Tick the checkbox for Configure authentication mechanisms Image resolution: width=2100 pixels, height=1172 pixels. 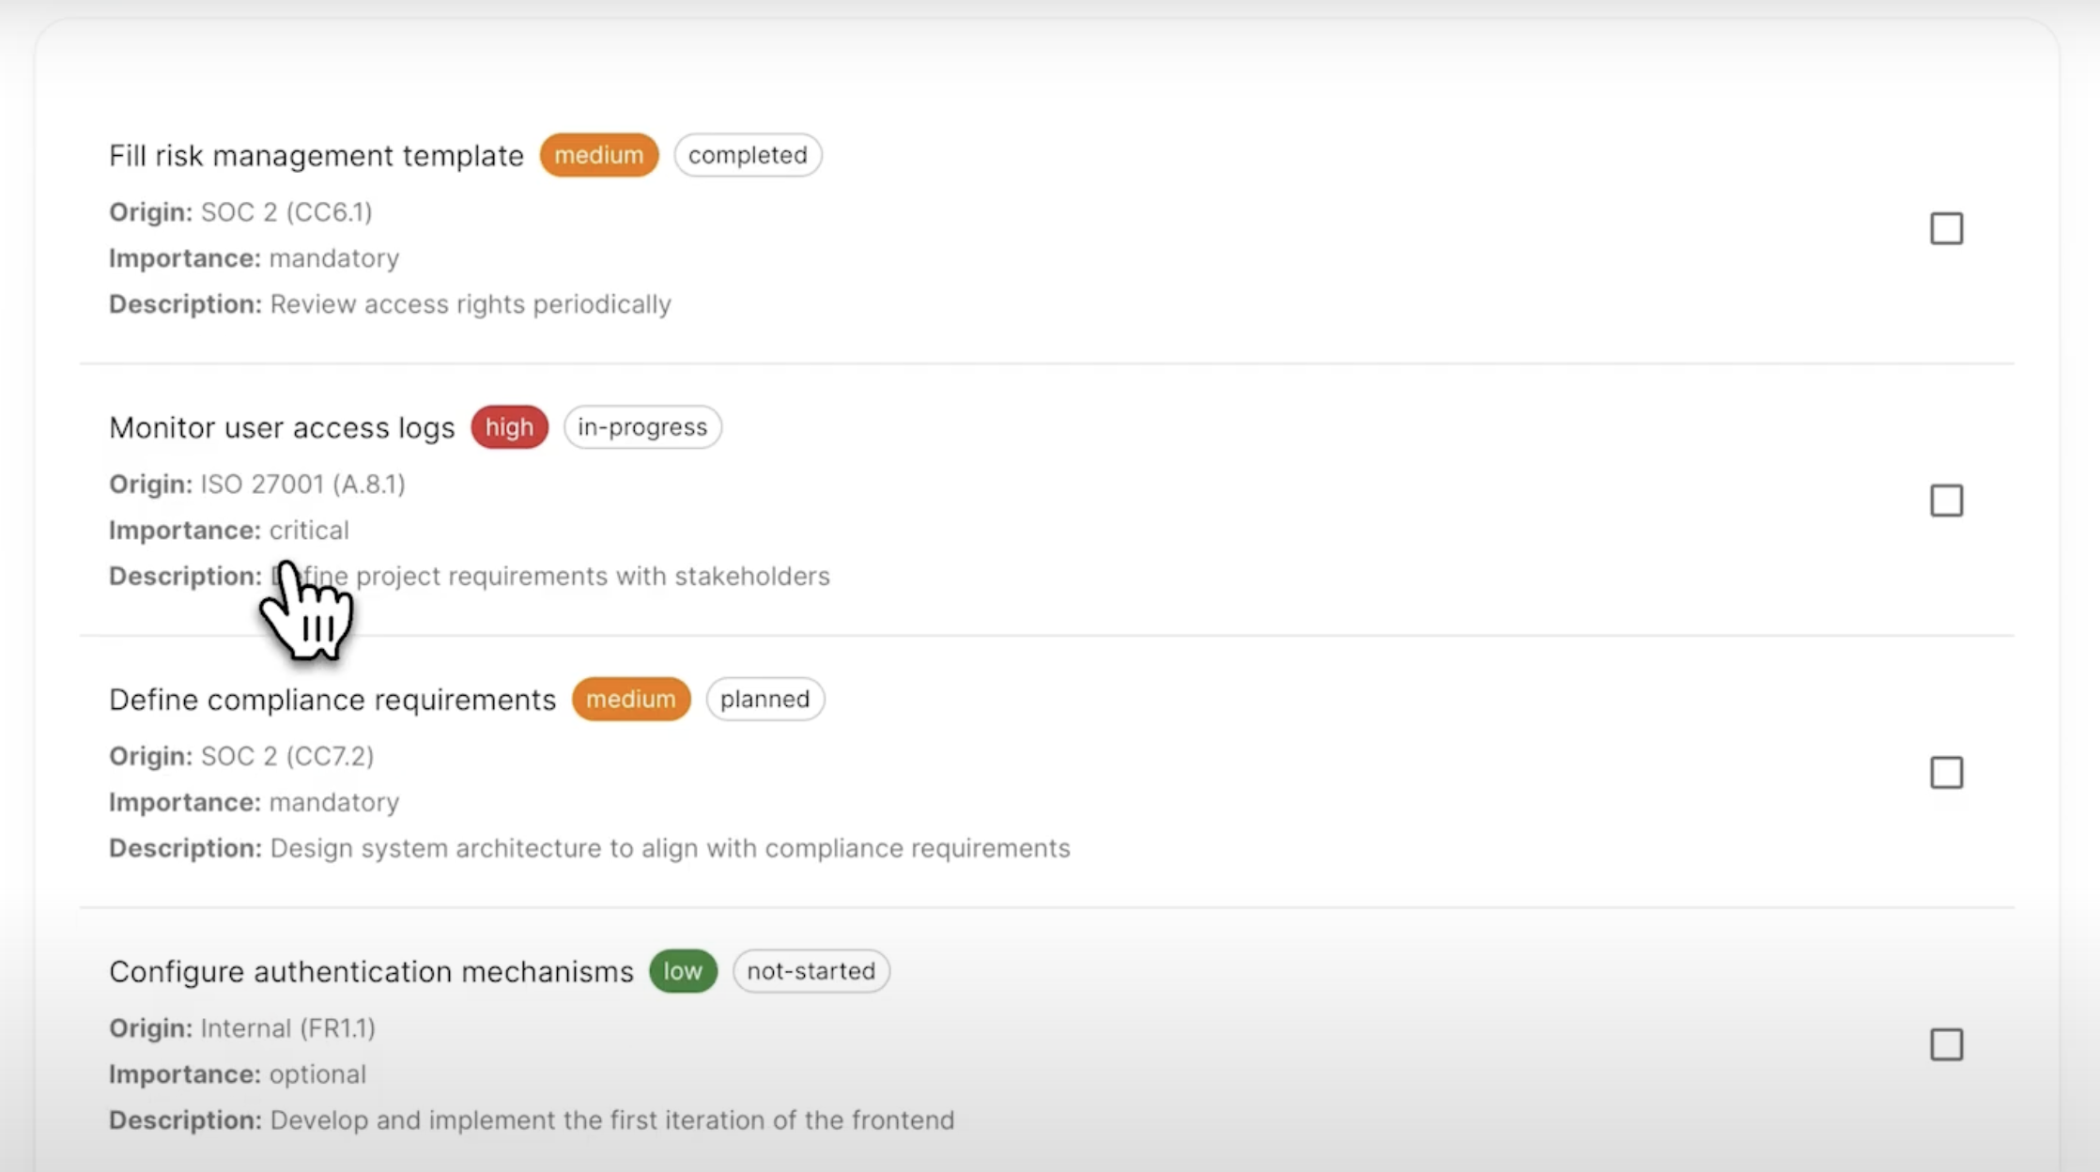point(1946,1044)
